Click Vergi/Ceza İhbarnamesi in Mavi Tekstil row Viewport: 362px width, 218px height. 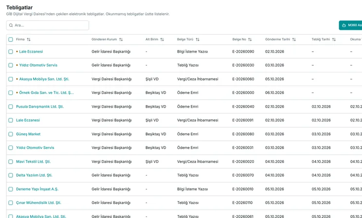click(x=198, y=162)
